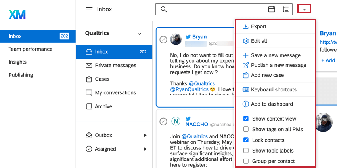Click the My conversations chat icon
Viewport: 337px width, 168px height.
coord(89,93)
